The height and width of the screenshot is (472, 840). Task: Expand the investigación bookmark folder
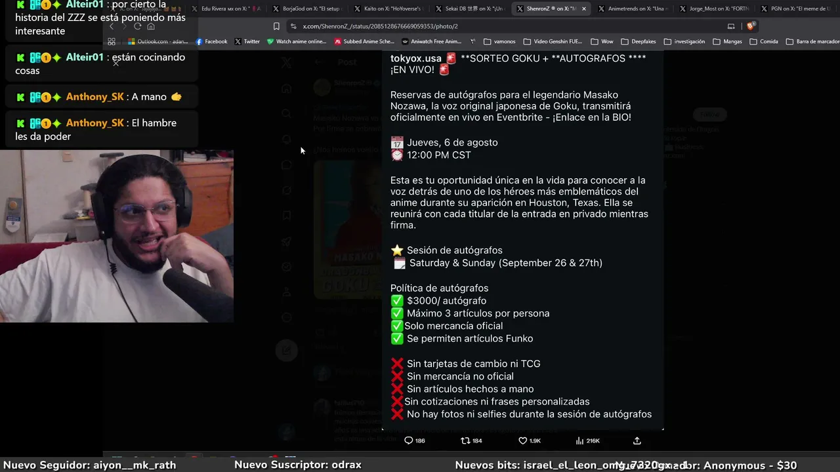pos(684,41)
